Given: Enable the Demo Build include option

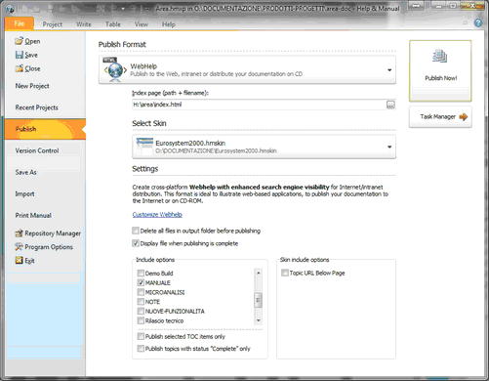Looking at the screenshot, I should [x=141, y=273].
